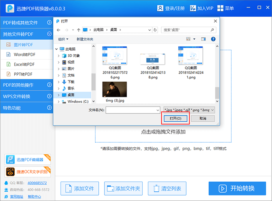Click the Join VIP icon
Screen dimensions: 272x201
tap(193, 8)
